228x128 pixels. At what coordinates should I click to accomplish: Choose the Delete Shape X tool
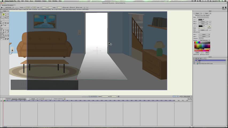click(x=8, y=23)
